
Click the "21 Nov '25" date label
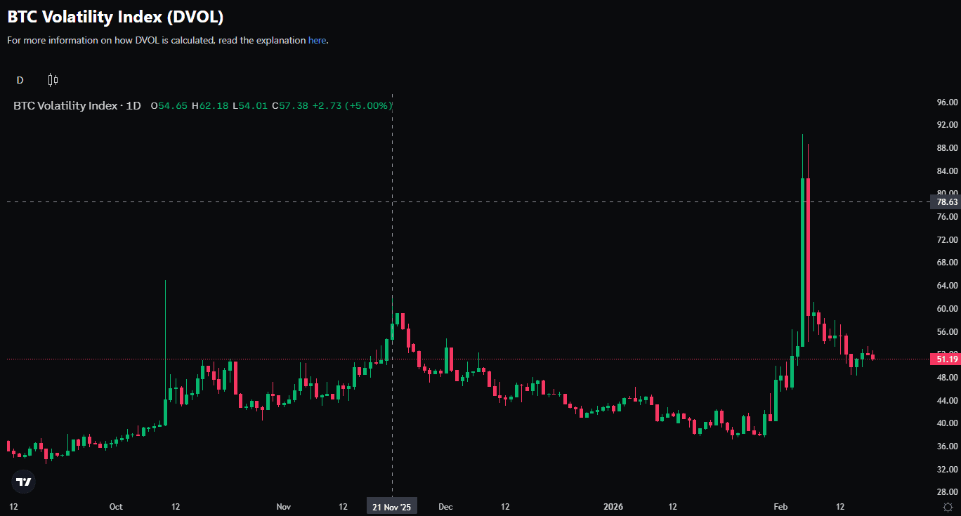pos(392,507)
